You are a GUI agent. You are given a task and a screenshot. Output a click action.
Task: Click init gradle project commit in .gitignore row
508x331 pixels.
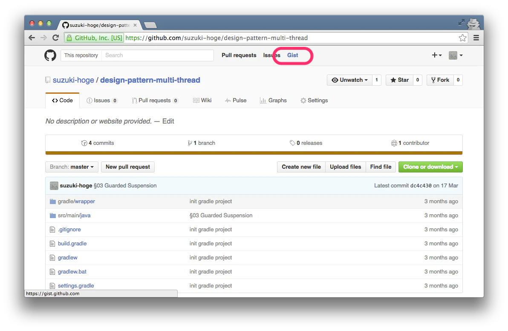tap(211, 229)
